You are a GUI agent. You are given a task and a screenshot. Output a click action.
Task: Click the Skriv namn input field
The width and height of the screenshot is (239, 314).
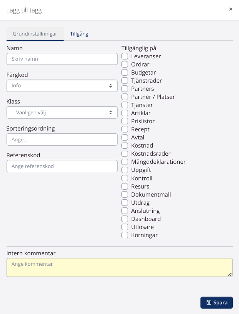point(62,59)
